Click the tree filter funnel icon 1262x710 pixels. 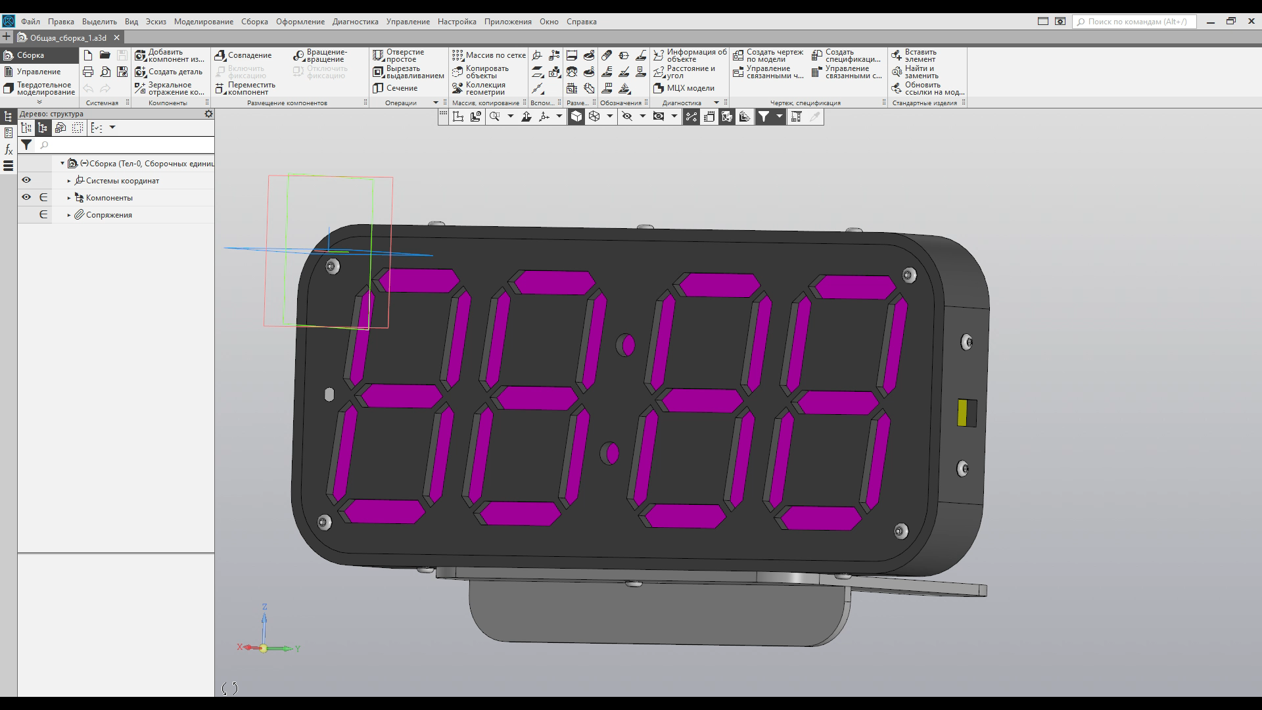click(26, 145)
